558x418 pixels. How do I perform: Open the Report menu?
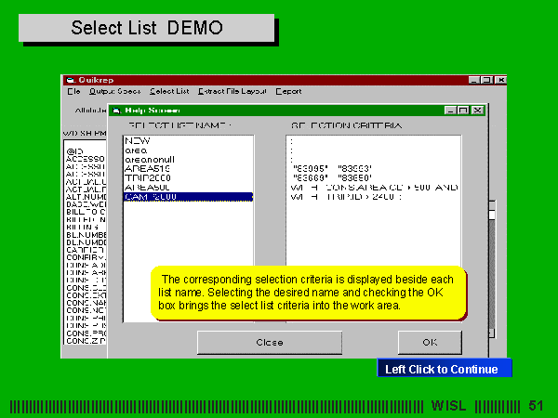tap(288, 91)
